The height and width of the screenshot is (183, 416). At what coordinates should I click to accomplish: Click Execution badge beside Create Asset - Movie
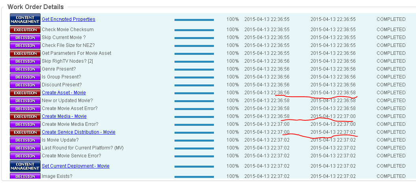tap(25, 93)
